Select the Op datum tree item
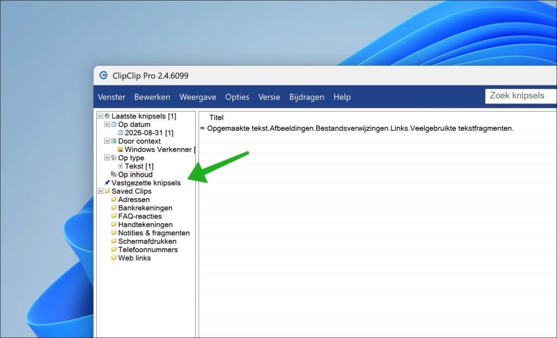The image size is (557, 338). point(134,125)
